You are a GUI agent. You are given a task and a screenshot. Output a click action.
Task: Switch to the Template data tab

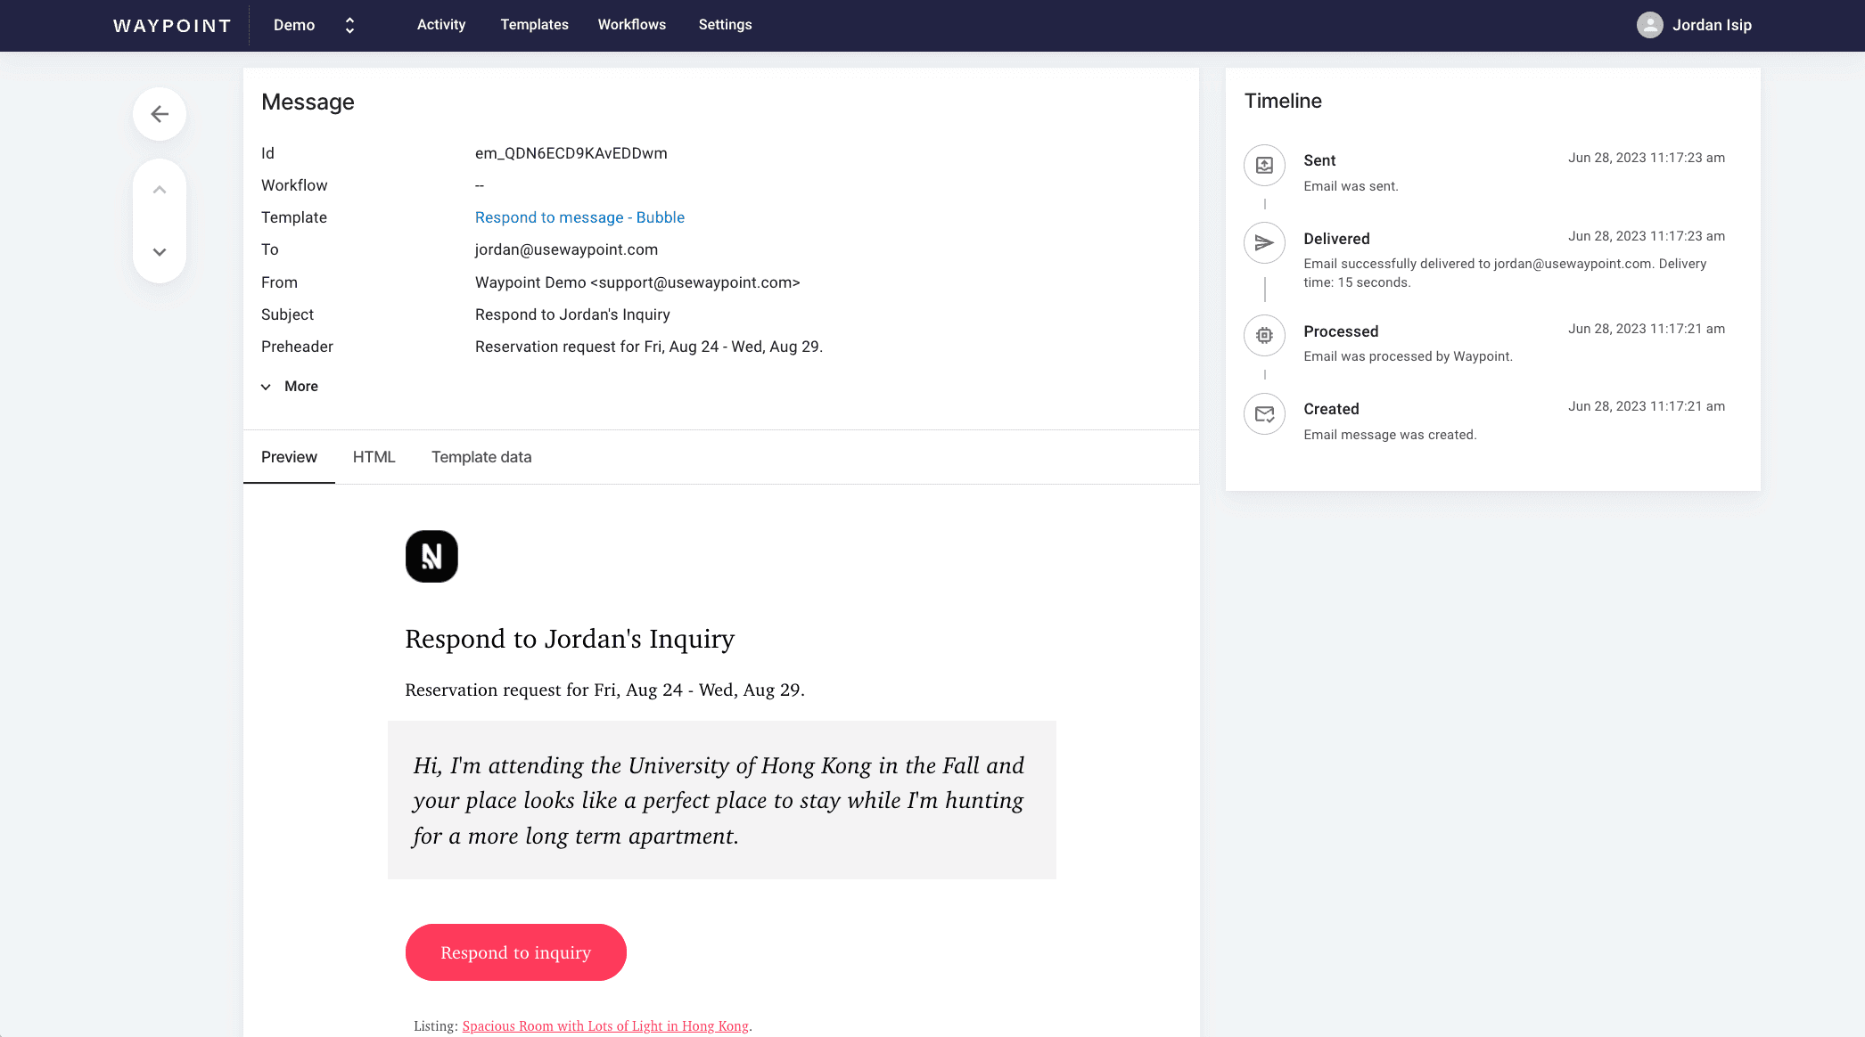tap(481, 457)
